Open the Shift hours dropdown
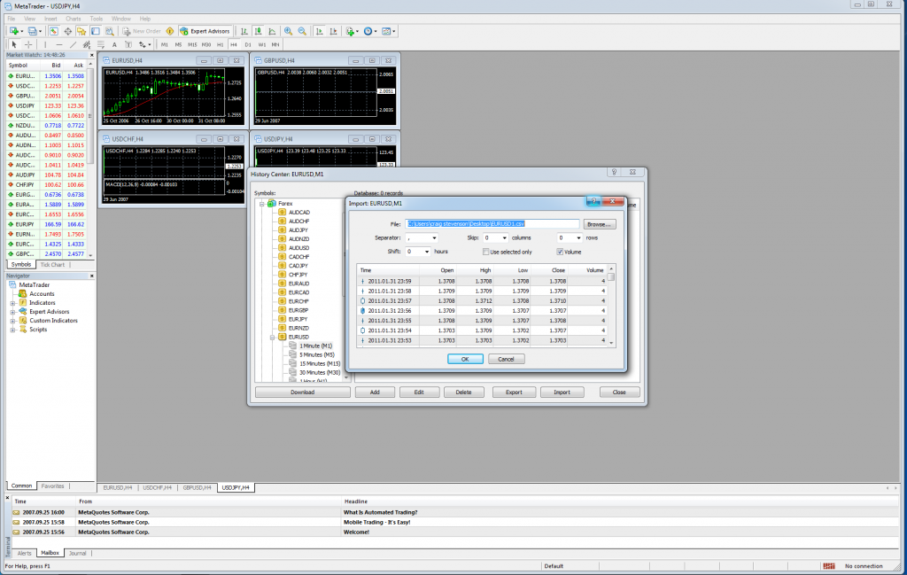This screenshot has width=907, height=575. click(426, 252)
